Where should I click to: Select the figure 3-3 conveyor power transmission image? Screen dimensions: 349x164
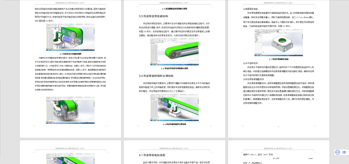70,37
